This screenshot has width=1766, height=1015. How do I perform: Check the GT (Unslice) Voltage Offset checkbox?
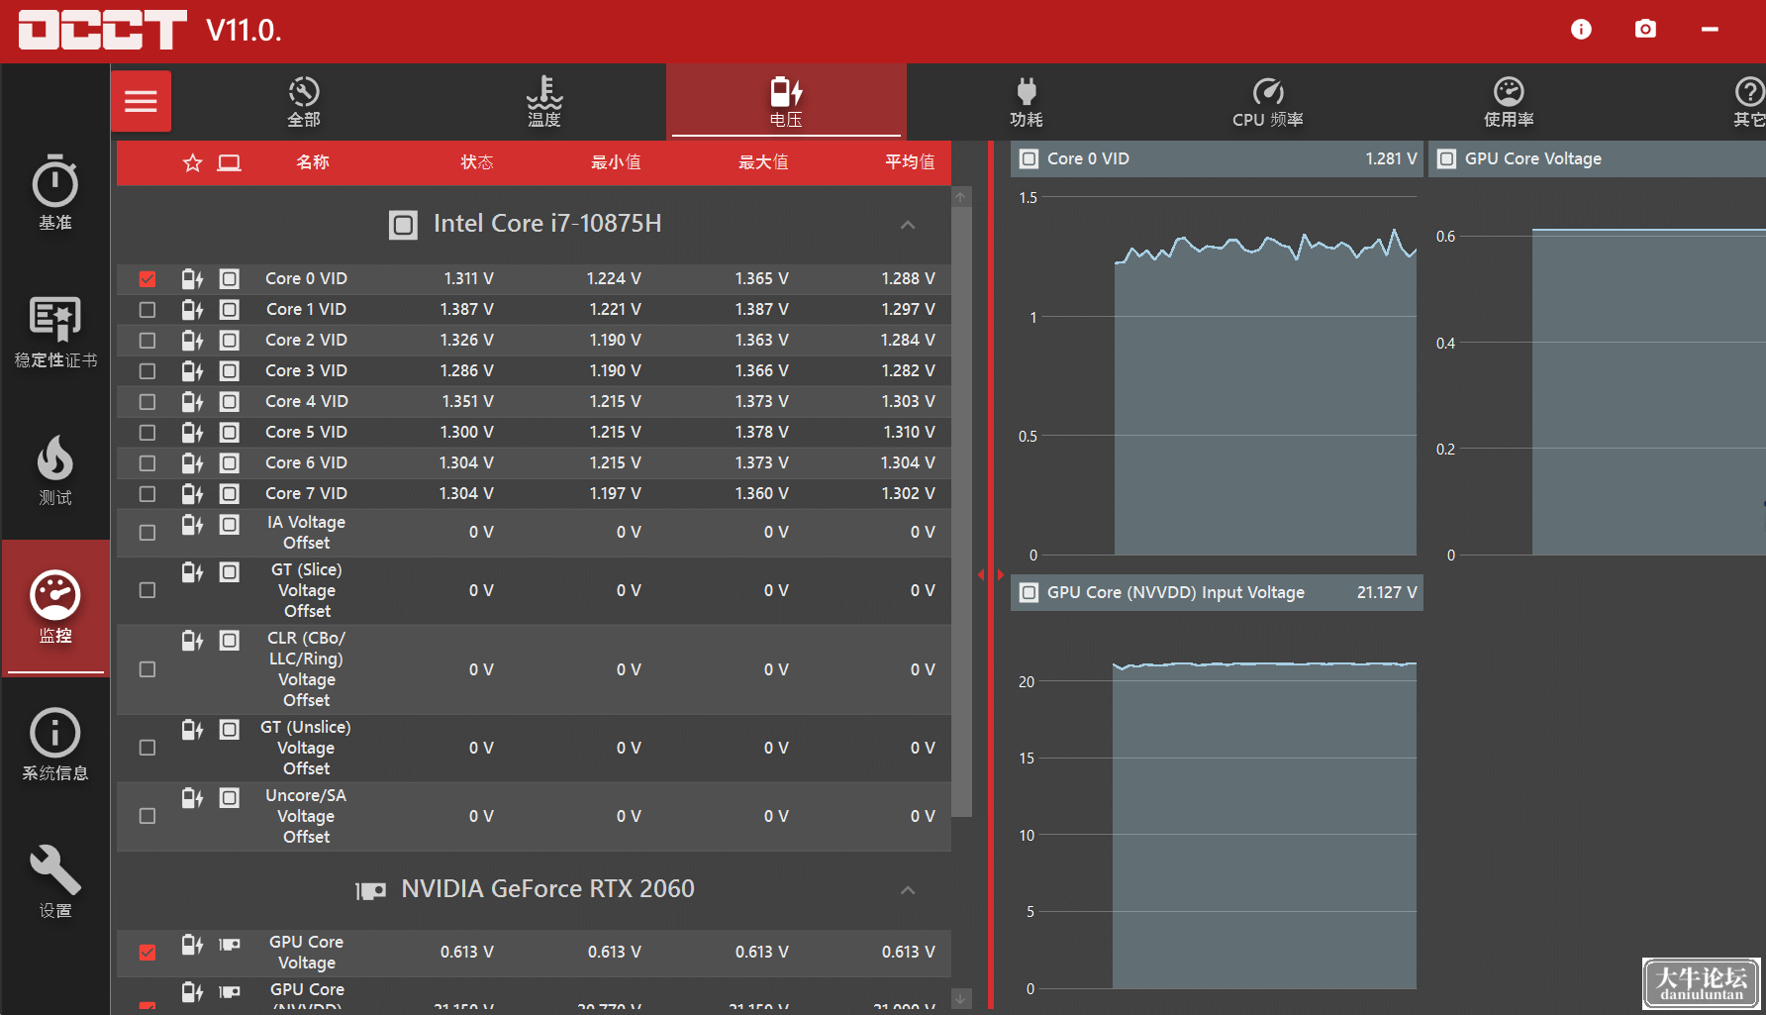coord(147,748)
